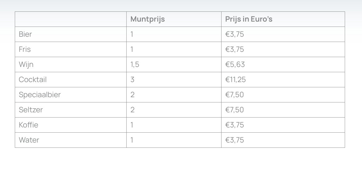Select the Cocktail row label
The image size is (362, 170).
(x=33, y=80)
